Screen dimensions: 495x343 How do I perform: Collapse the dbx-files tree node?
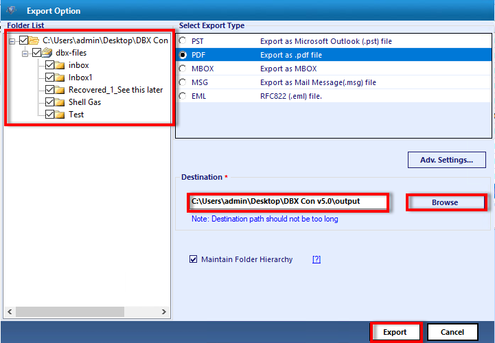[25, 54]
